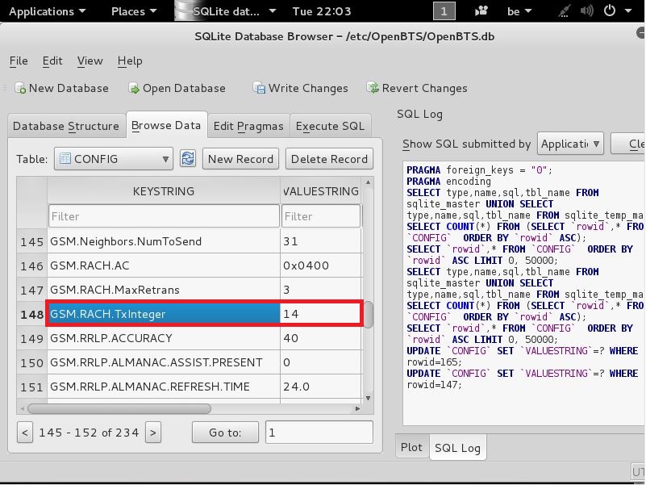Click the Open Database toolbar icon
The width and height of the screenshot is (646, 485).
[x=134, y=88]
